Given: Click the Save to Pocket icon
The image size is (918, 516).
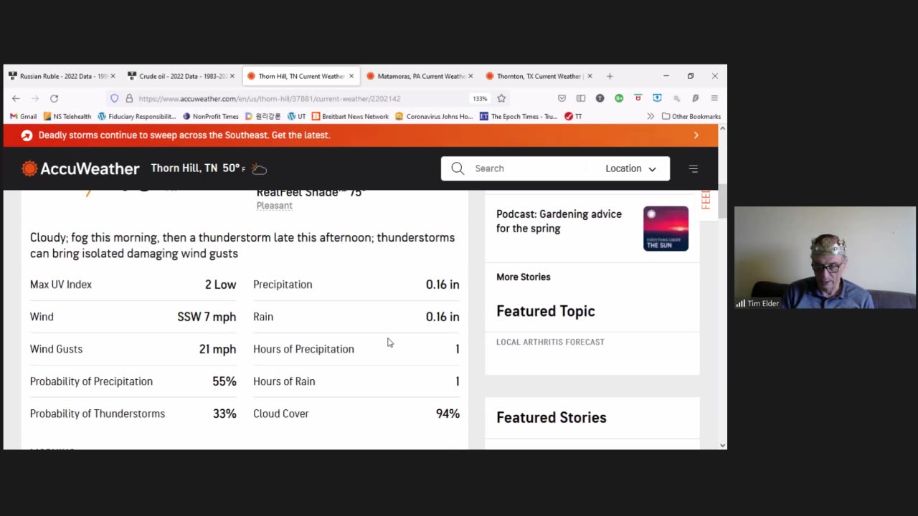Looking at the screenshot, I should click(562, 98).
